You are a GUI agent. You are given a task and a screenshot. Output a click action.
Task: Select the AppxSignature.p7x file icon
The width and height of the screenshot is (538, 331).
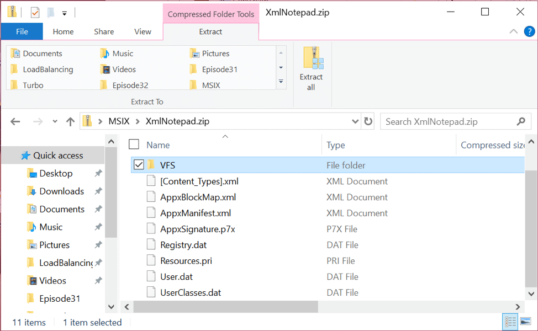(151, 228)
